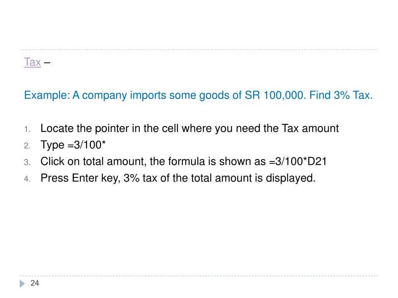This screenshot has width=398, height=298.
Task: Select the =3/100*D21 formula text
Action: [x=298, y=161]
